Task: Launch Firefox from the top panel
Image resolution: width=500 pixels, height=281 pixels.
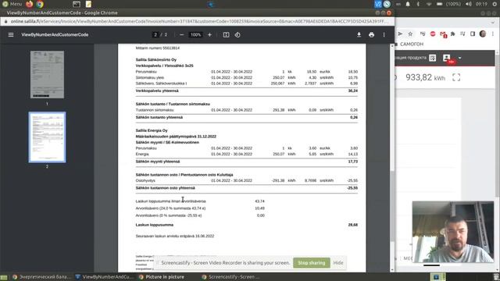Action: click(x=30, y=4)
